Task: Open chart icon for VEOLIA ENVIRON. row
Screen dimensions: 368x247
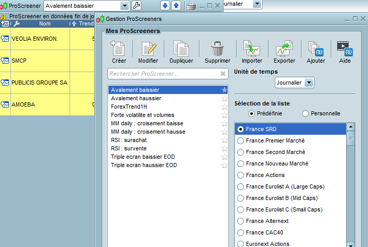Action: coord(5,39)
